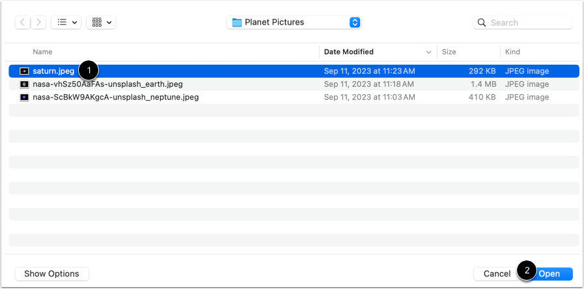
Task: Click the saturn date Sep 11, 2023 11:23 AM
Action: coord(369,71)
